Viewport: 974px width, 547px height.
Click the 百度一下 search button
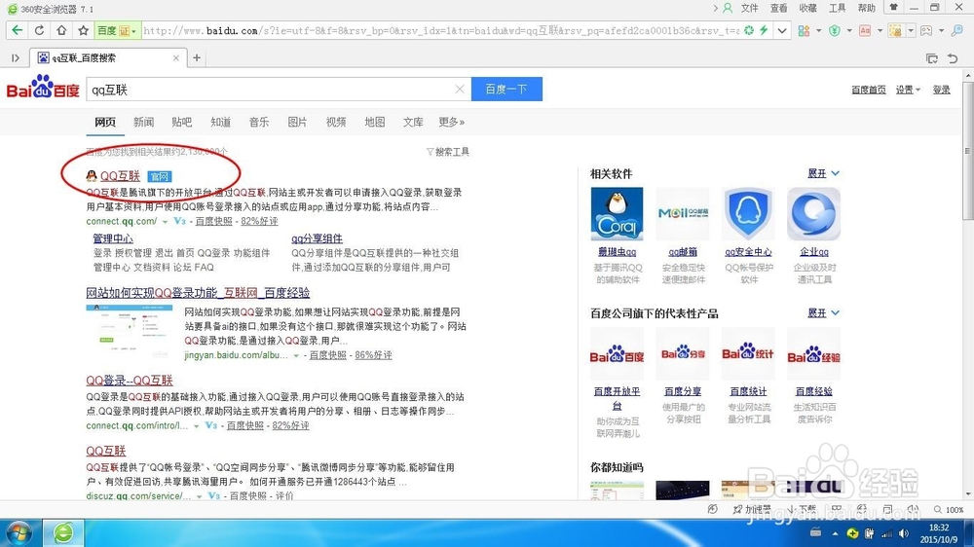click(x=506, y=89)
